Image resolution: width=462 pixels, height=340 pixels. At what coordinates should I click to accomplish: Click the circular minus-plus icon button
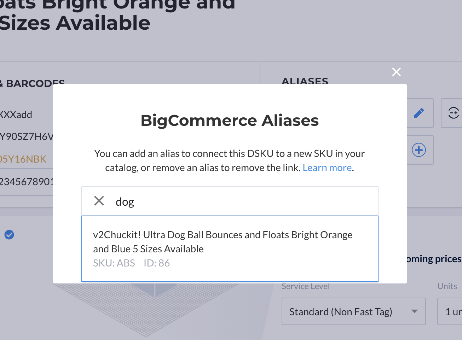(453, 113)
